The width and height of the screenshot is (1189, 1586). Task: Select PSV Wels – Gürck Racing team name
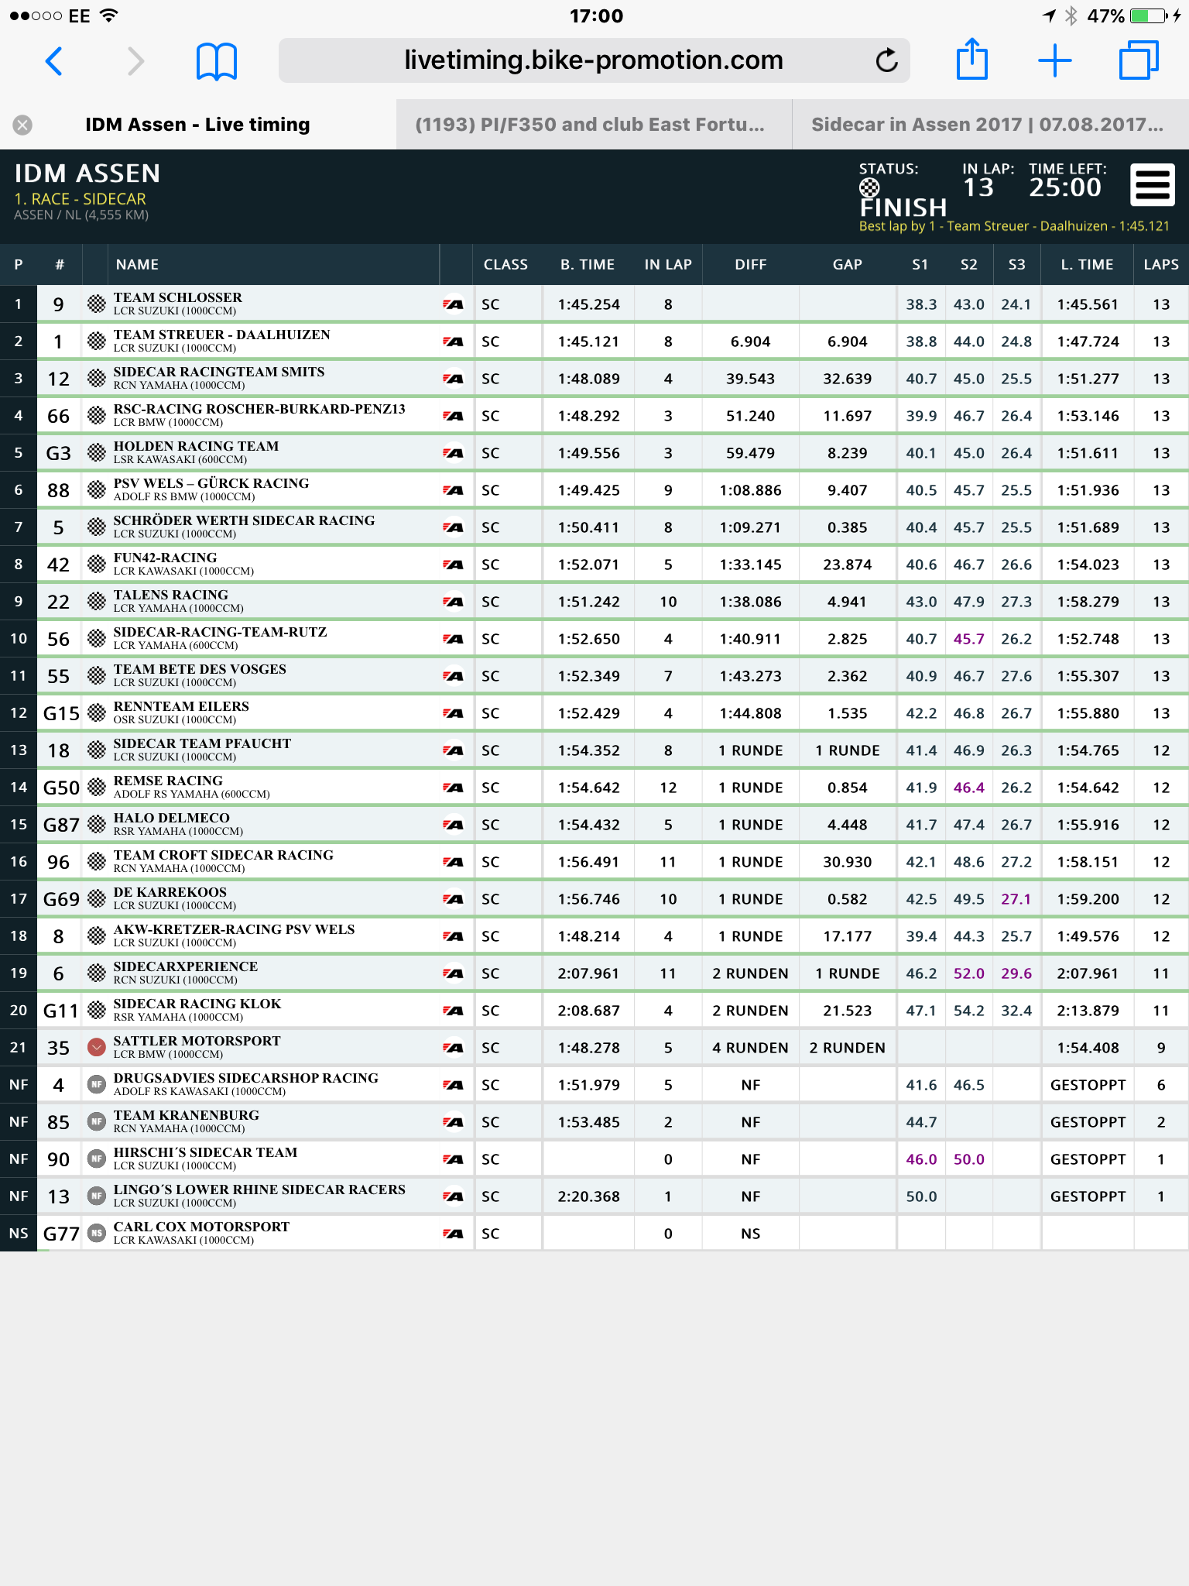pyautogui.click(x=211, y=483)
